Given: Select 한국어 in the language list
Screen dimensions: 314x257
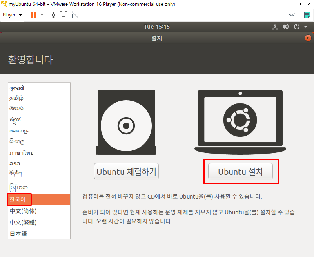Looking at the screenshot, I should [39, 199].
